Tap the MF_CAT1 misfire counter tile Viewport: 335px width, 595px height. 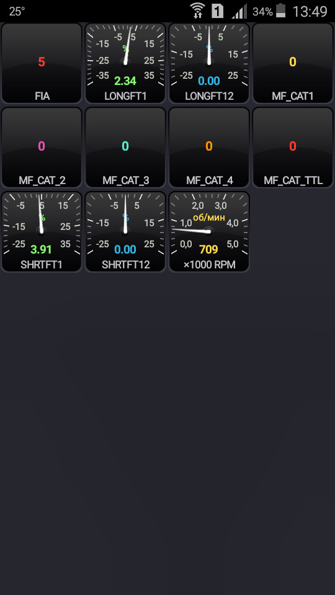coord(293,63)
